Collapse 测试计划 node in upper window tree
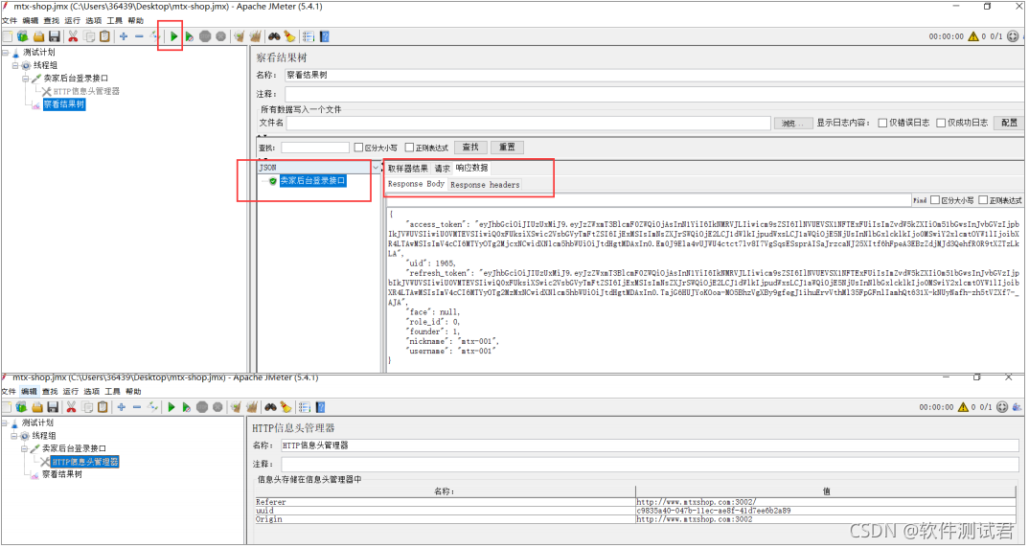This screenshot has width=1029, height=548. point(5,53)
